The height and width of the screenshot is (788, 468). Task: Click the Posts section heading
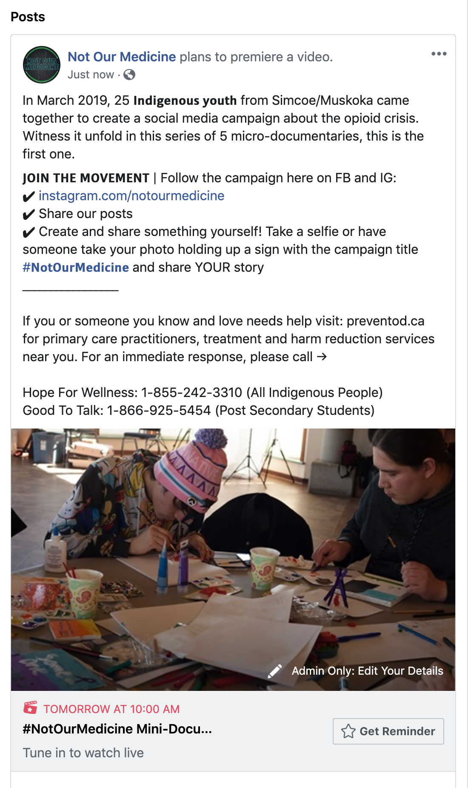pyautogui.click(x=28, y=17)
